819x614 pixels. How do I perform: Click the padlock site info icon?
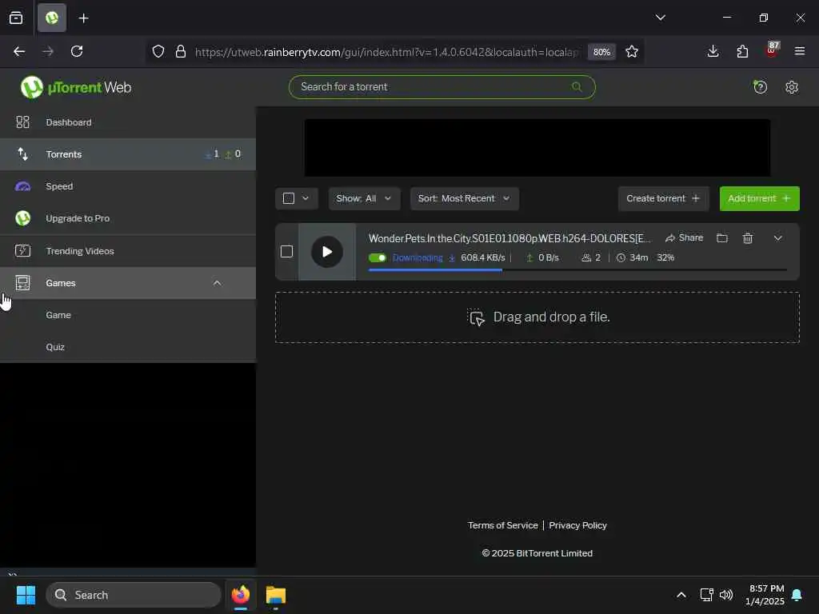pyautogui.click(x=181, y=51)
